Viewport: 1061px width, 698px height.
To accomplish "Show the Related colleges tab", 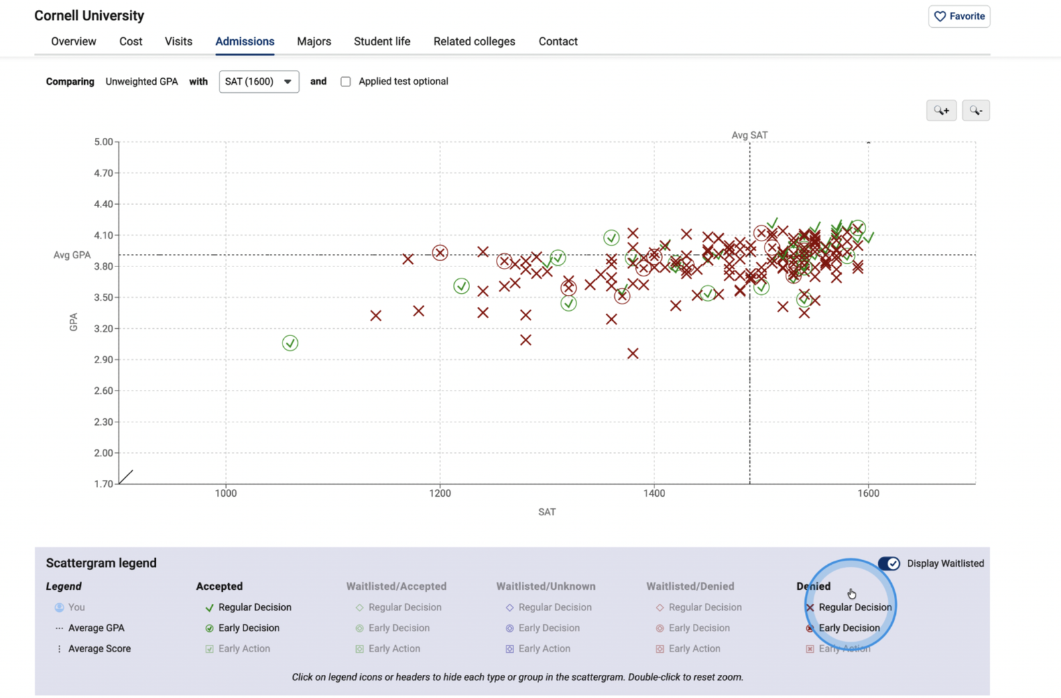I will (x=474, y=41).
